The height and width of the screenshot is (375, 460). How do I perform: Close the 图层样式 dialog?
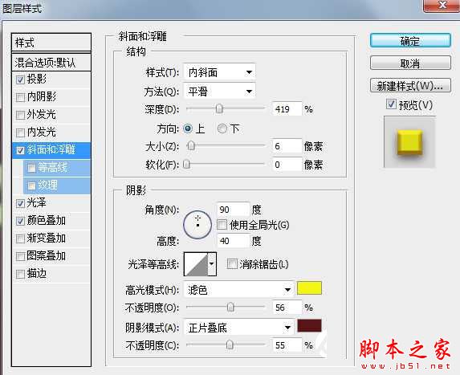[442, 6]
